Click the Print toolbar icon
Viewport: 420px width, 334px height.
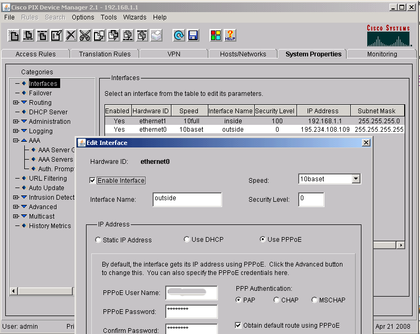coord(156,35)
